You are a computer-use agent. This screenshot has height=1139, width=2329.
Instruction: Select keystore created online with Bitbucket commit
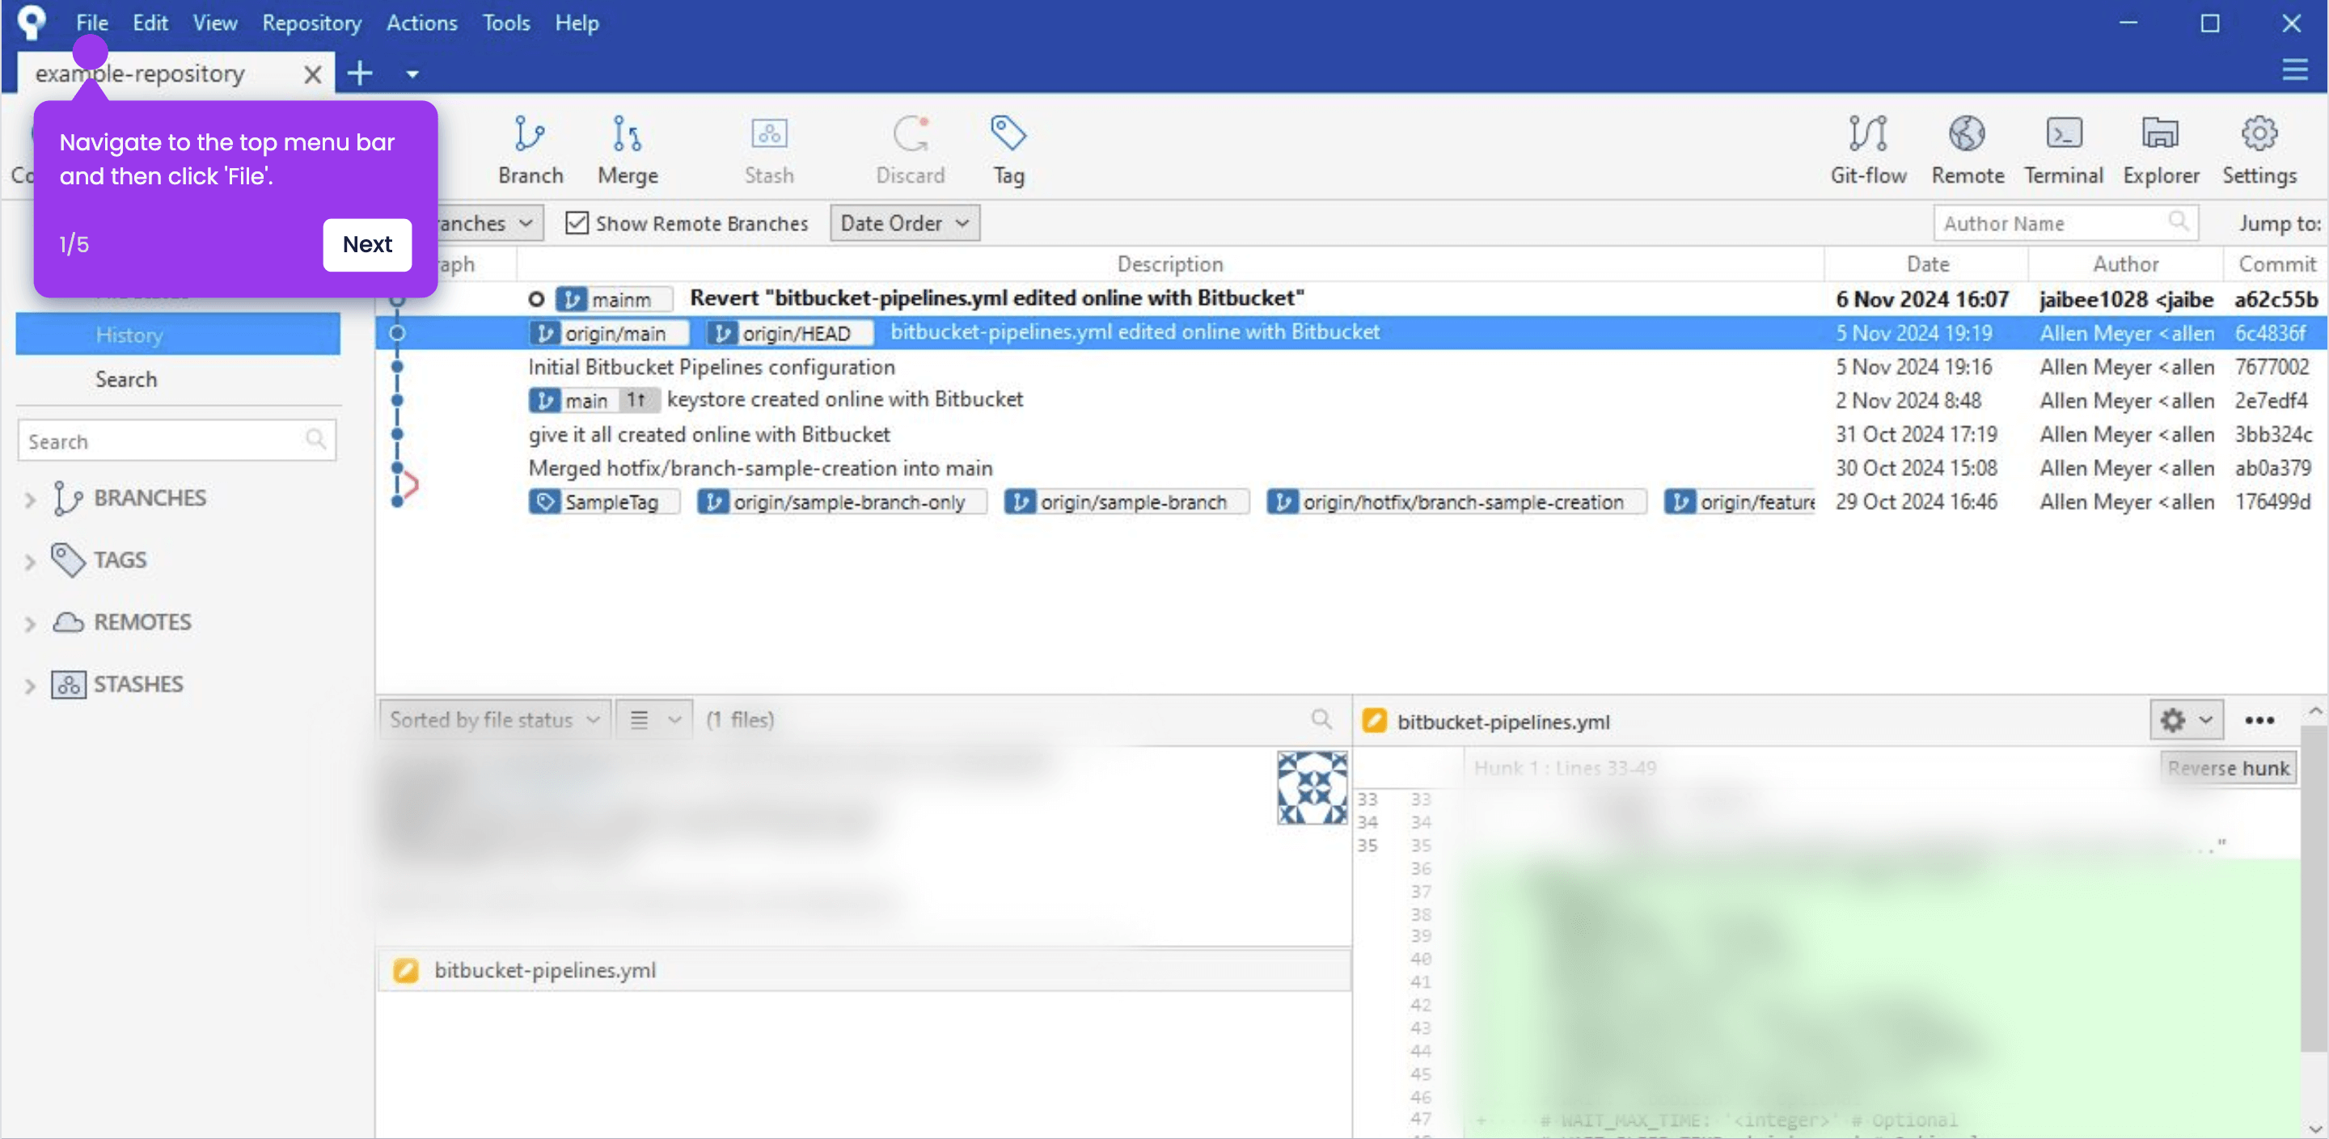coord(1350,400)
